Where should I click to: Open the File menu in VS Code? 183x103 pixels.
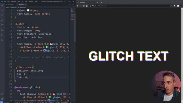point(5,1)
